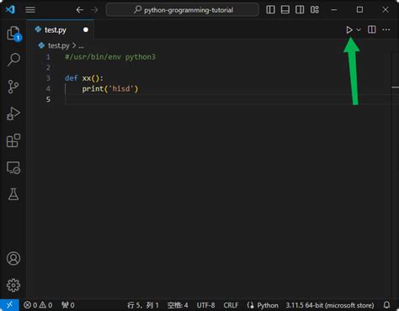The height and width of the screenshot is (311, 399).
Task: Click the def xx(): line of code
Action: click(84, 78)
